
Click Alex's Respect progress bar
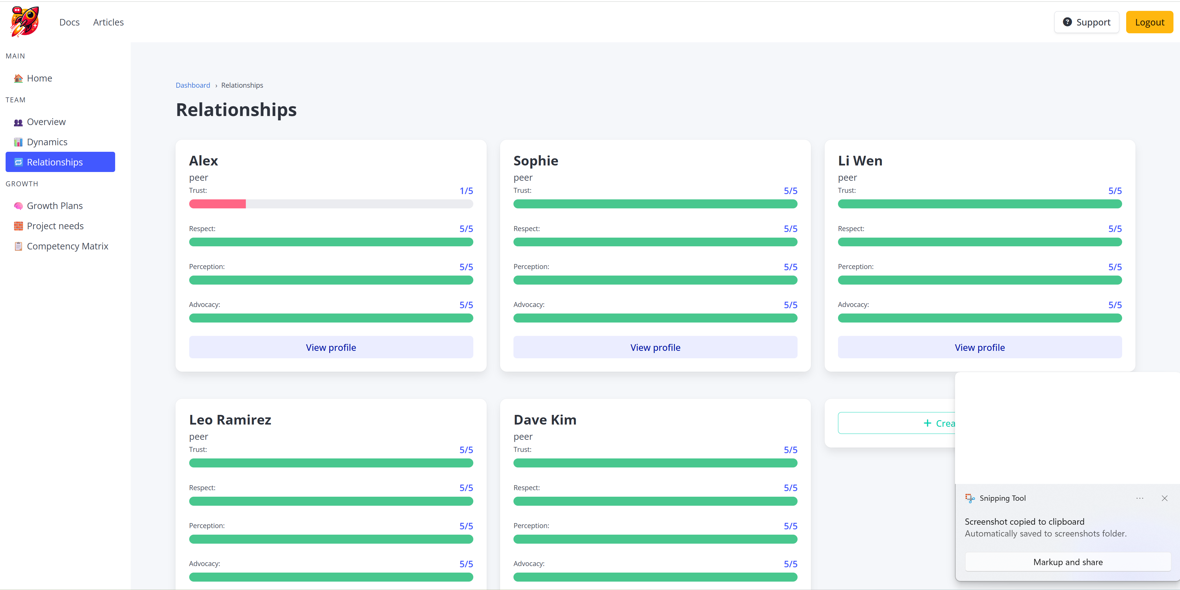[x=331, y=242]
